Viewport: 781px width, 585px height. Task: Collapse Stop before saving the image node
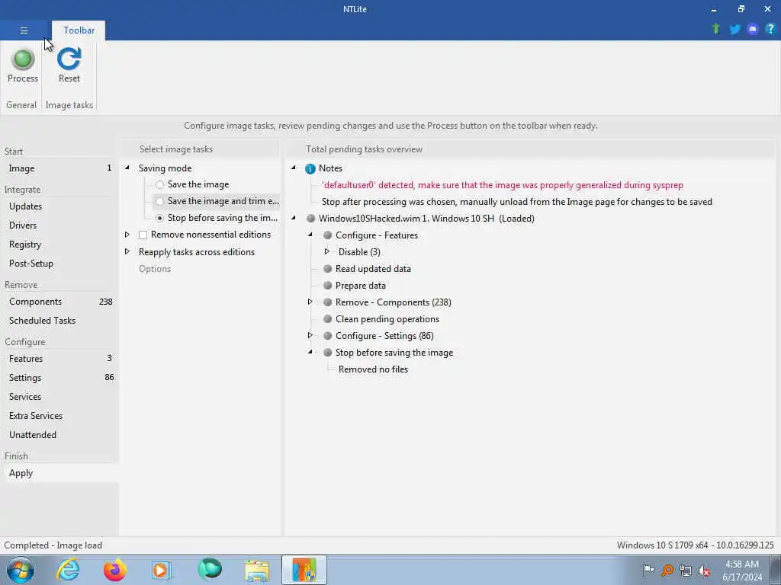click(x=310, y=352)
